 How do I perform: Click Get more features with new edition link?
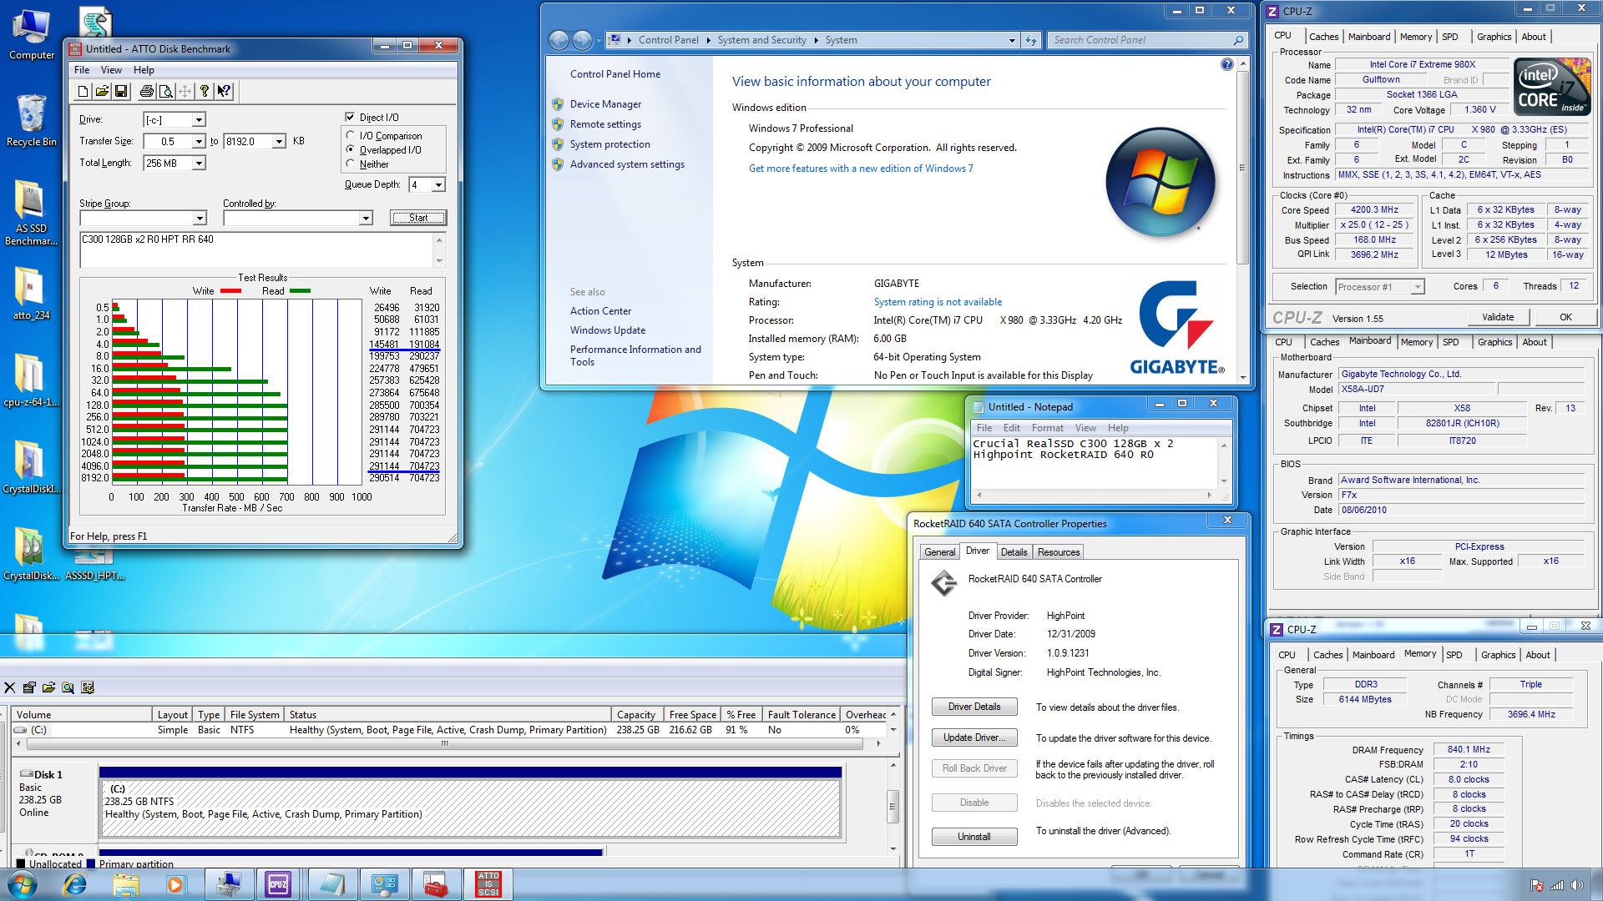[861, 169]
